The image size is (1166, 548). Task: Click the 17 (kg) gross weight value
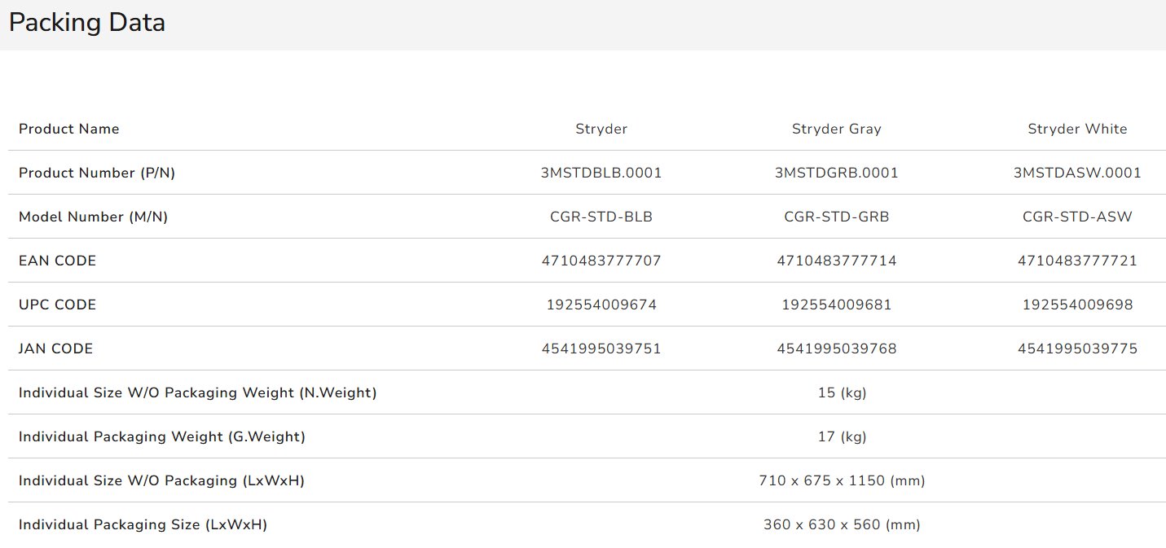(842, 436)
